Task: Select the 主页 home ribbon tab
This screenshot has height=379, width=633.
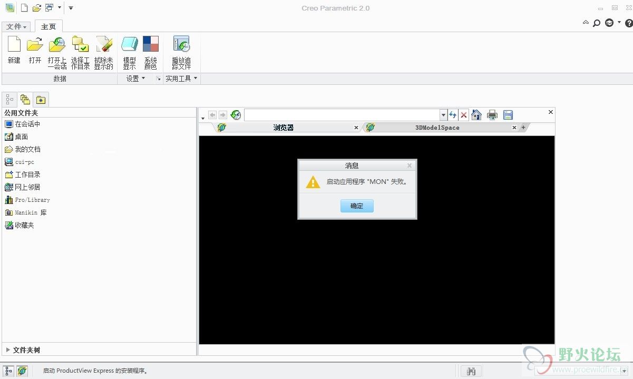Action: (48, 26)
